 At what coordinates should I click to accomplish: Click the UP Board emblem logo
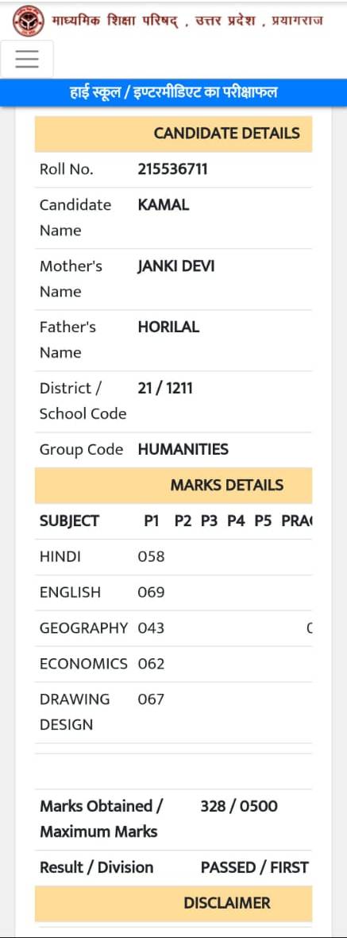pyautogui.click(x=25, y=21)
